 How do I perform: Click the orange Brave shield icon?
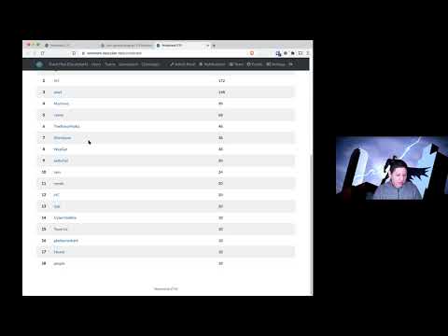click(252, 53)
